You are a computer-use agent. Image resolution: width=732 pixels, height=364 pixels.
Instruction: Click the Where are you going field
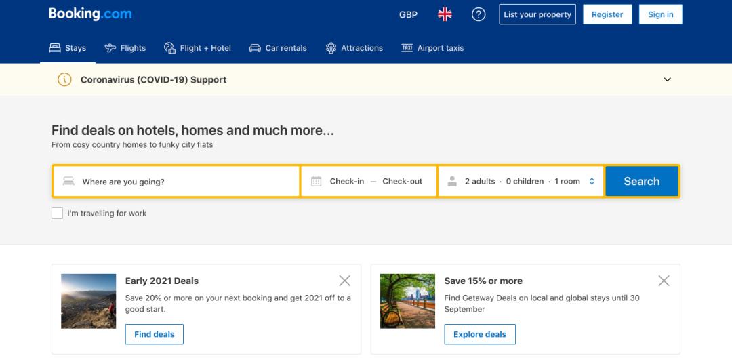click(183, 182)
